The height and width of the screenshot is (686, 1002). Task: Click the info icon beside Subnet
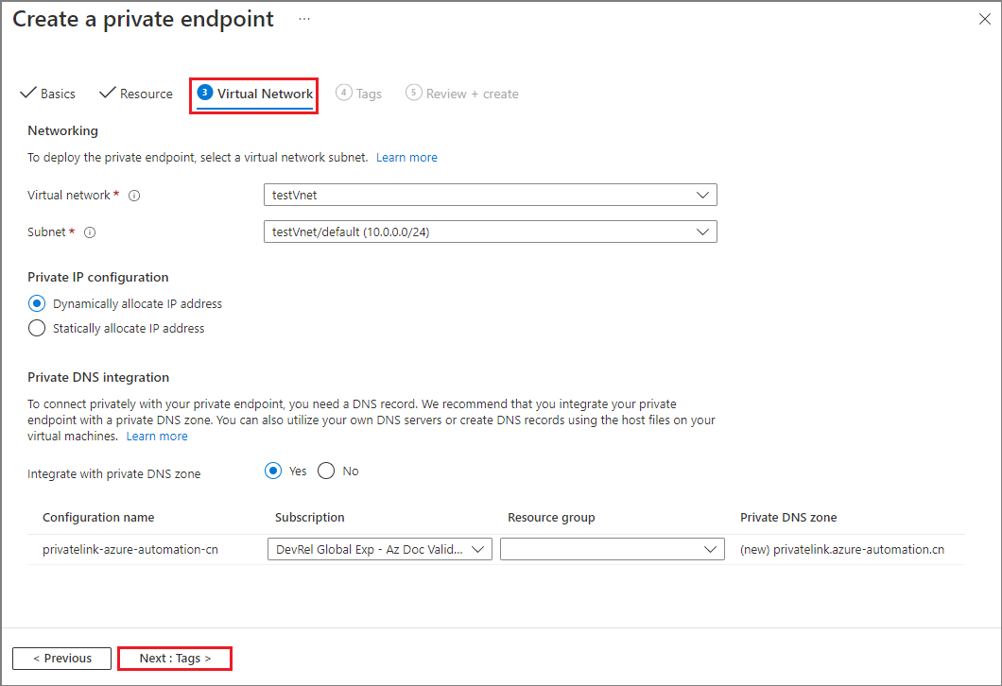click(x=90, y=232)
